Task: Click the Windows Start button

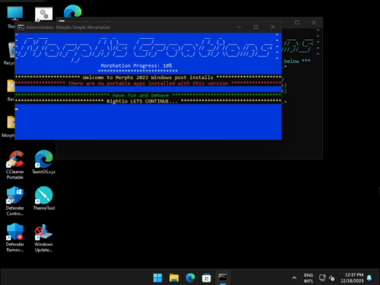Action: tap(157, 278)
